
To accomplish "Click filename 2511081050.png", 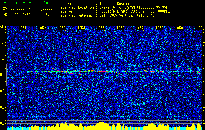I will (x=17, y=9).
